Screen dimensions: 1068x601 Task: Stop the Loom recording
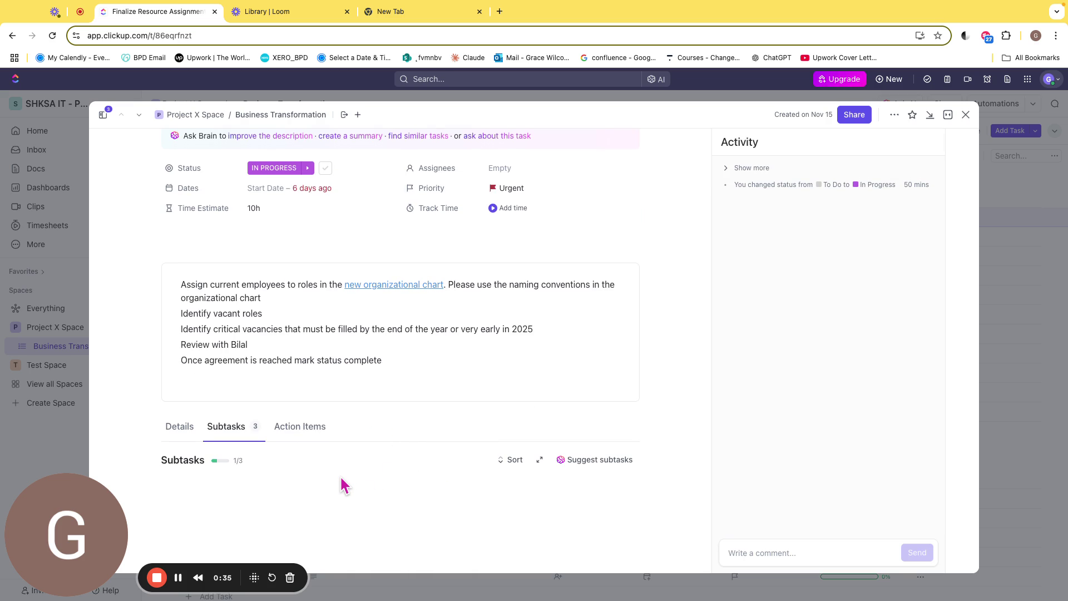[157, 578]
